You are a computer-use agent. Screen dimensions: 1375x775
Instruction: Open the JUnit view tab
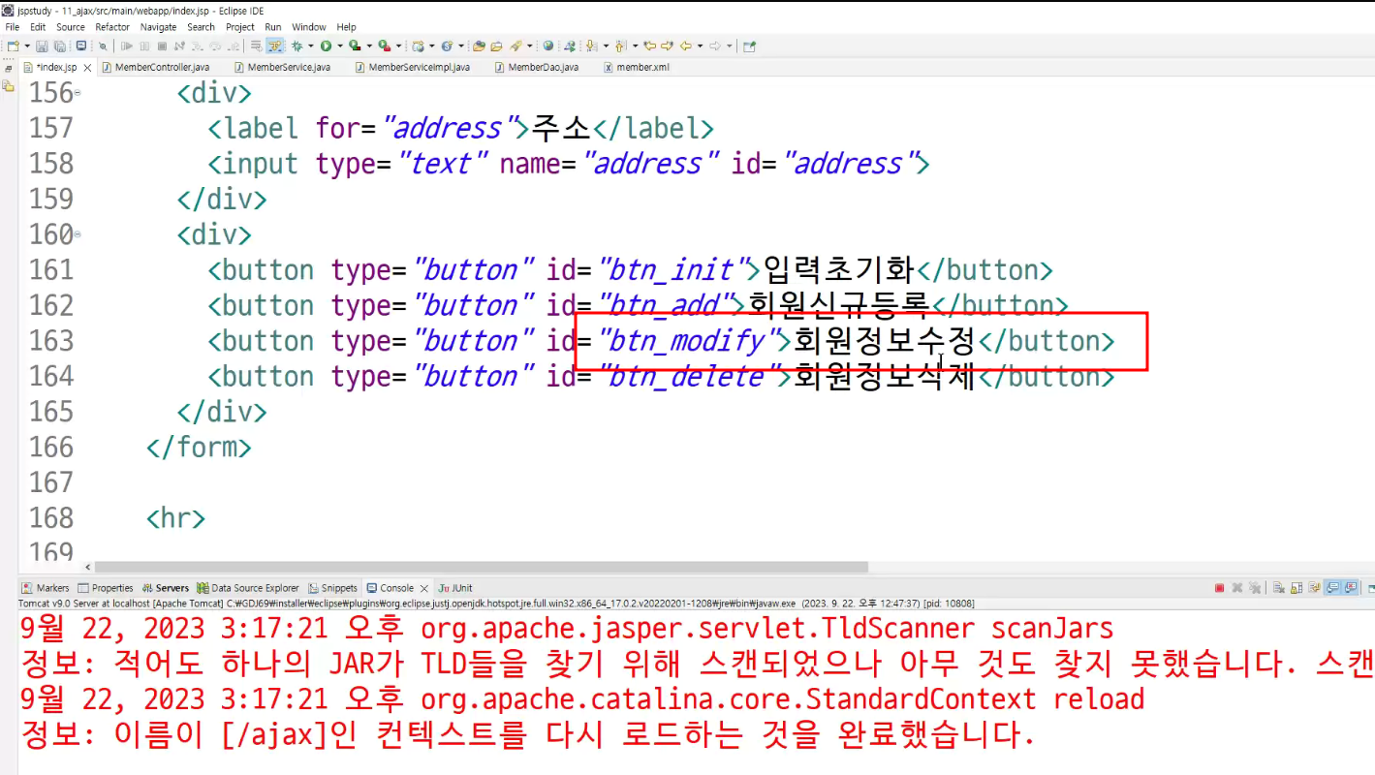(x=455, y=588)
